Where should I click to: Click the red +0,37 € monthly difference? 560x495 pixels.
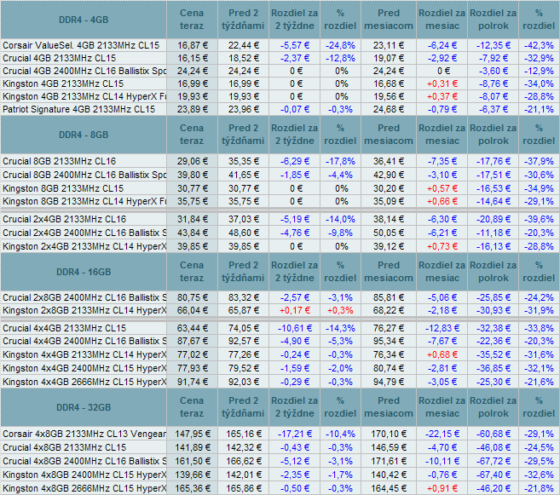pyautogui.click(x=442, y=97)
